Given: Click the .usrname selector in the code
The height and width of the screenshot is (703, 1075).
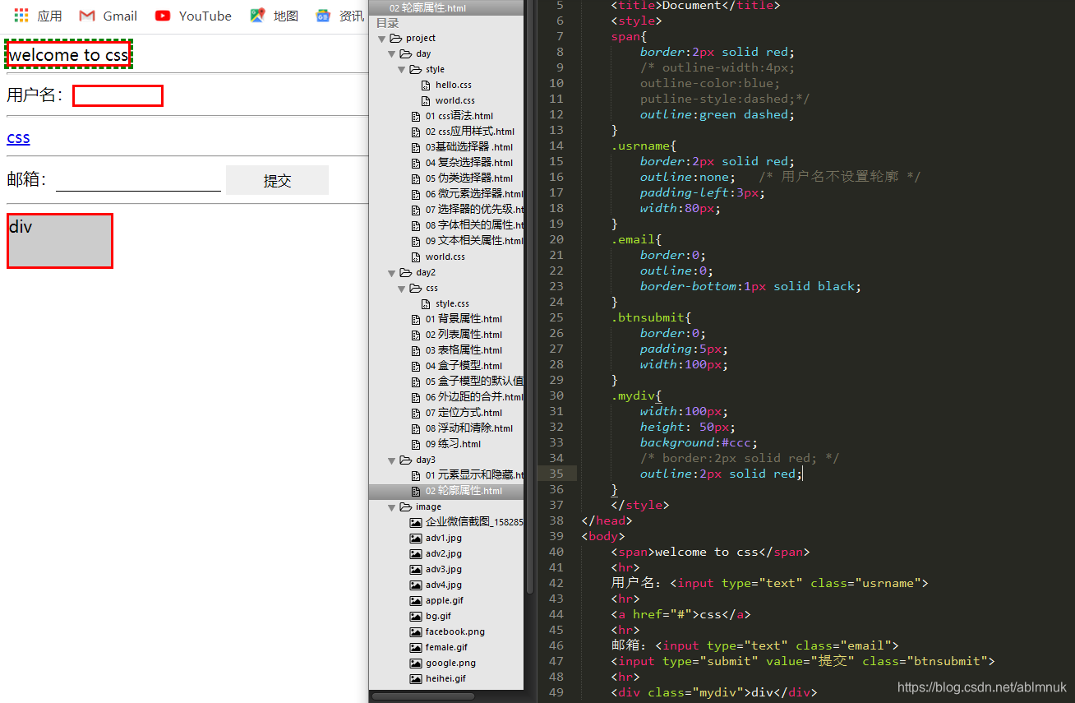Looking at the screenshot, I should pos(640,146).
